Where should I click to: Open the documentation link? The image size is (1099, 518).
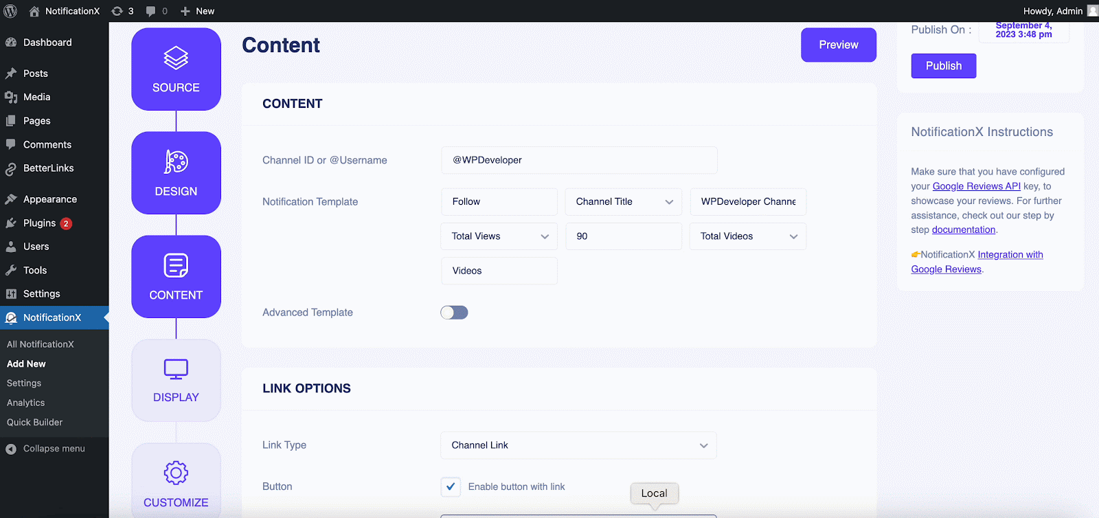pyautogui.click(x=964, y=229)
